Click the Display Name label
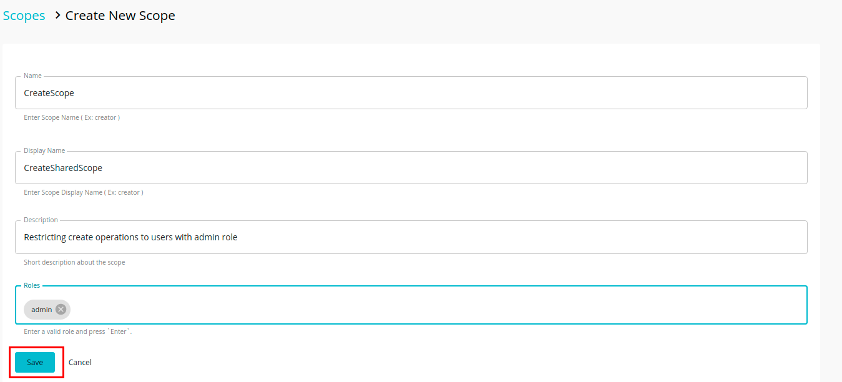Viewport: 842px width, 382px height. coord(44,150)
